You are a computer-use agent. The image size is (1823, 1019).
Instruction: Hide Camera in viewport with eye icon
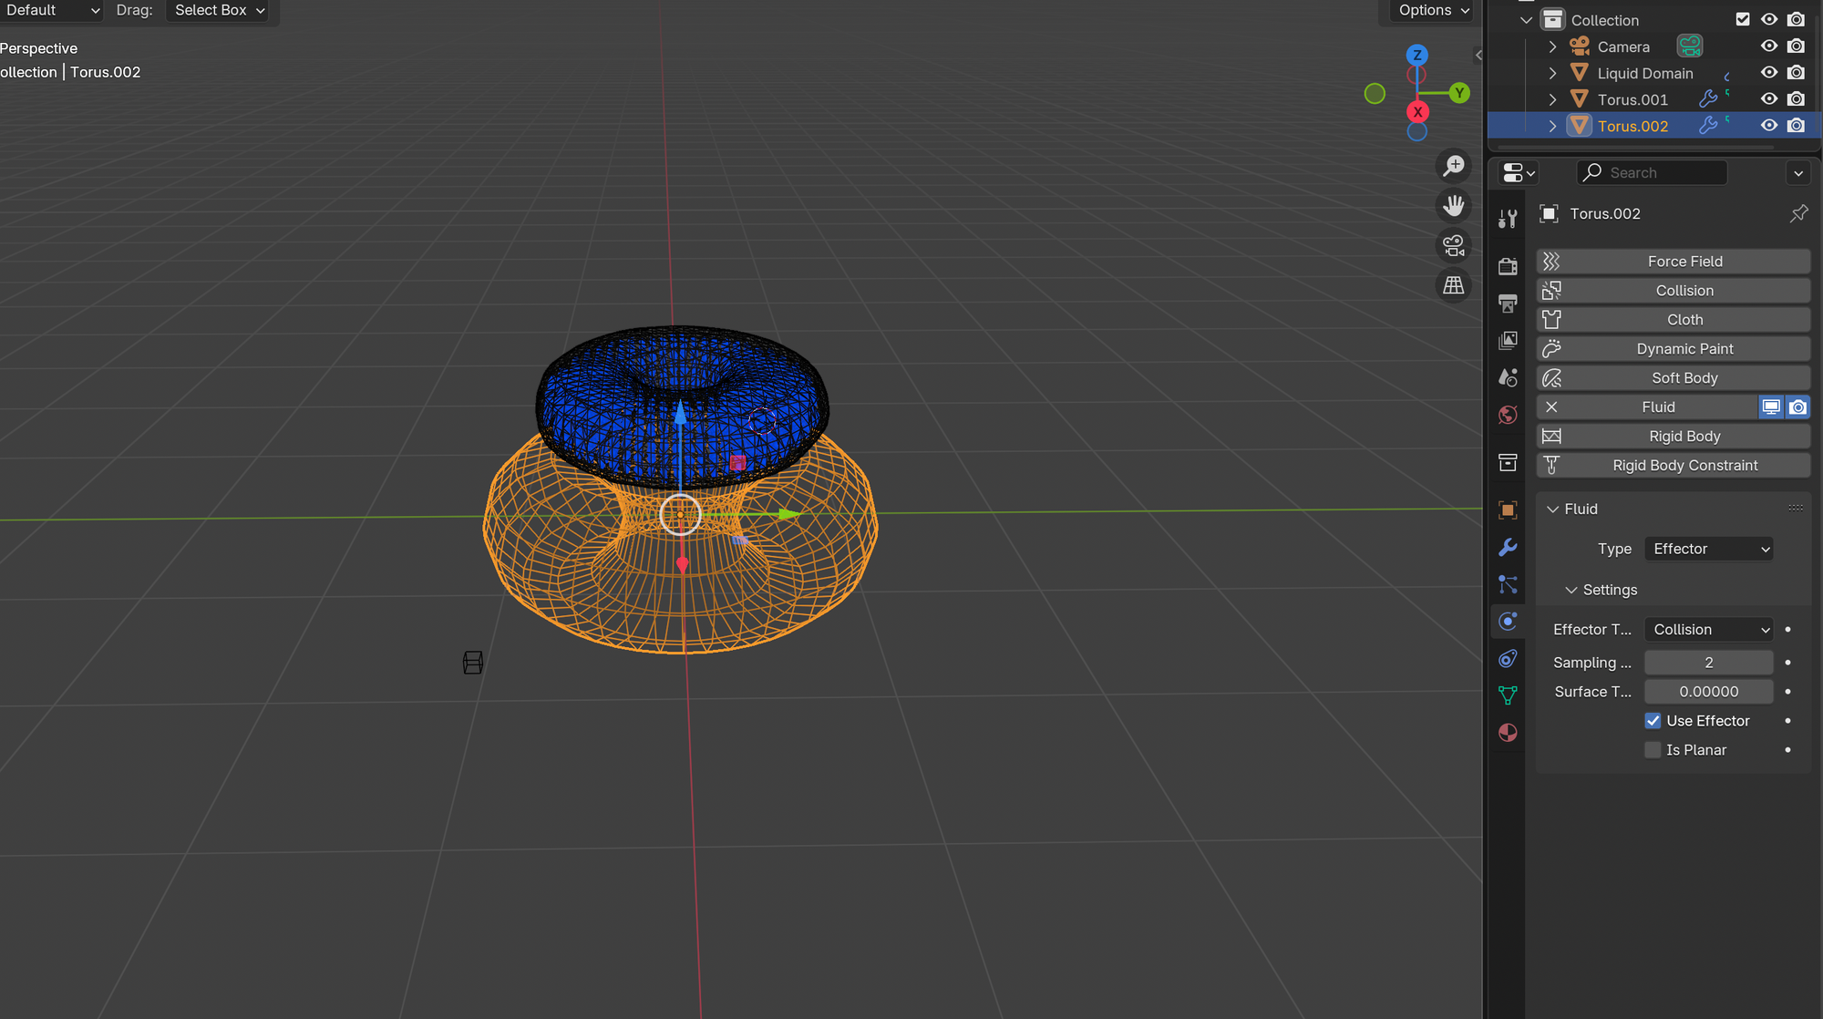pos(1769,46)
